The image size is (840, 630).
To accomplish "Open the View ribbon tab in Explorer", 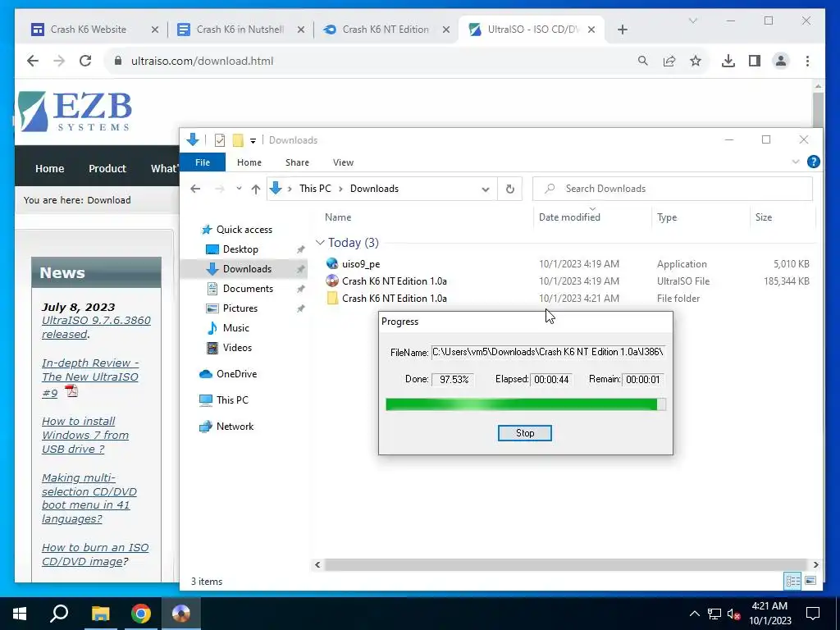I will 343,162.
